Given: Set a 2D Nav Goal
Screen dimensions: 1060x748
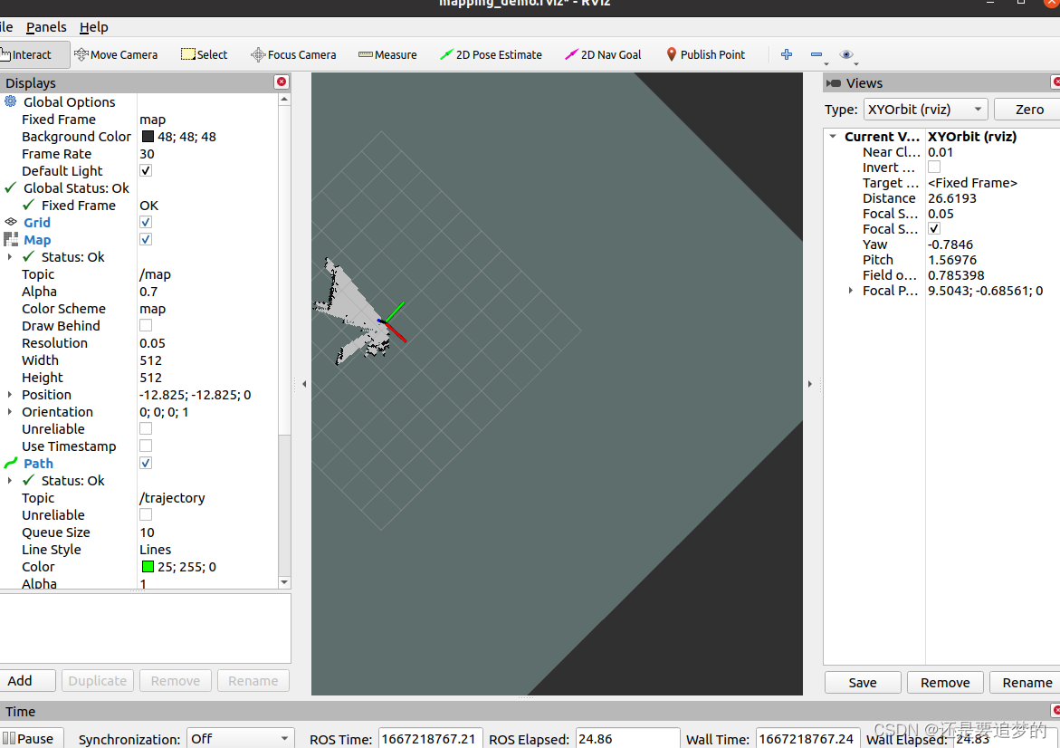Looking at the screenshot, I should [602, 54].
